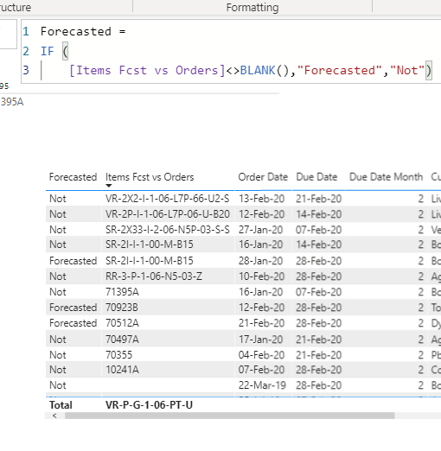
Task: Select item cell 70512A
Action: [122, 323]
